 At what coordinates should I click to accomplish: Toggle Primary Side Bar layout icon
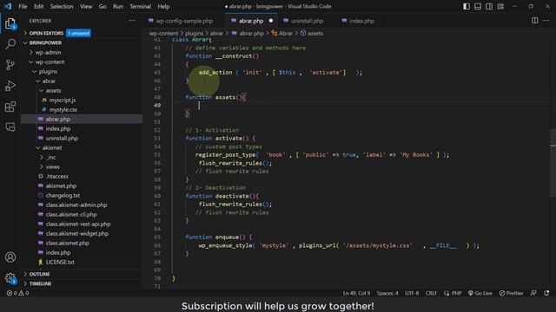click(467, 6)
